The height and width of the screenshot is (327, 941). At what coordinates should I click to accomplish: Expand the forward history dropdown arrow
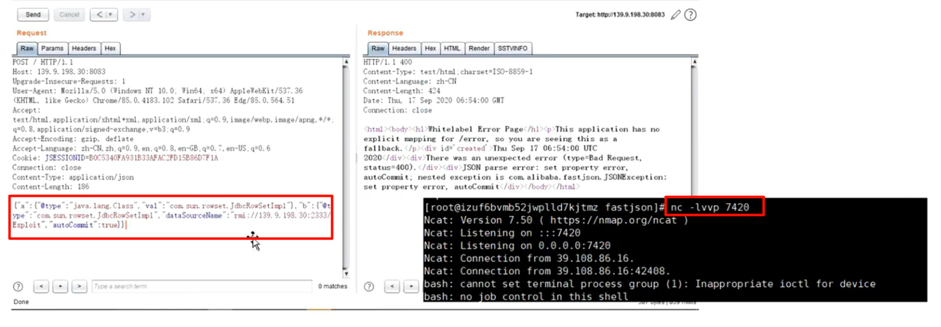143,15
